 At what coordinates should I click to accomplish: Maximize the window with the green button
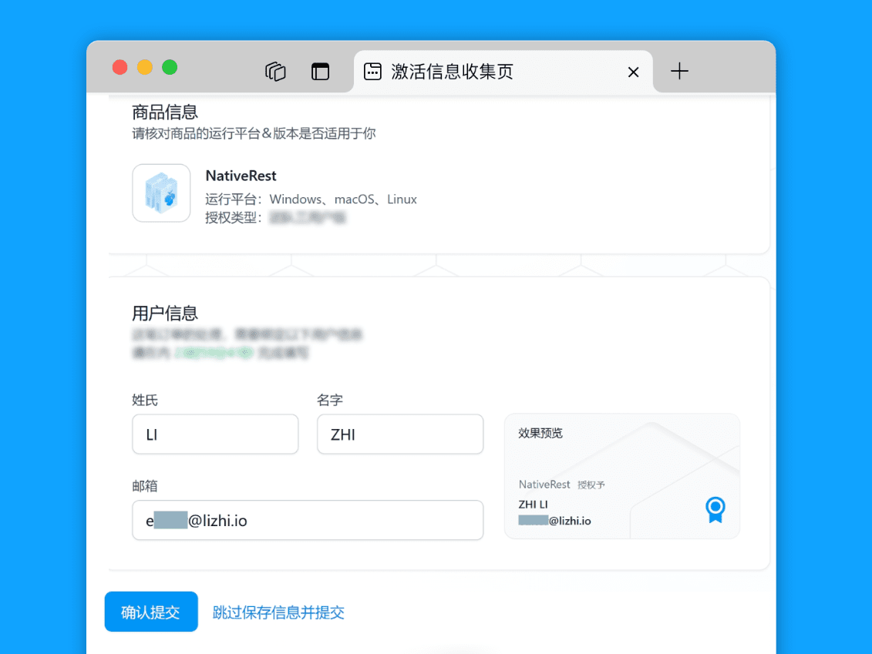170,67
